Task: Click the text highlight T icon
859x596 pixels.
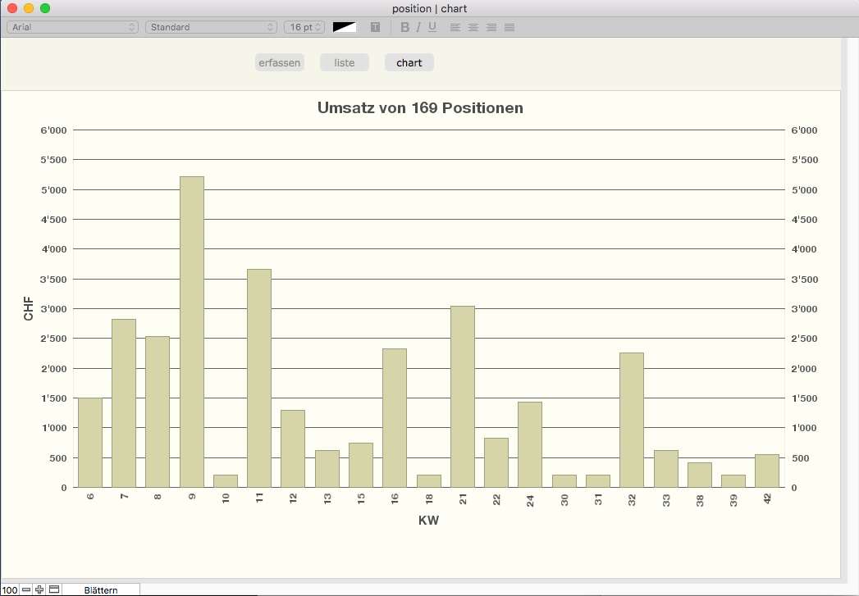Action: (375, 27)
